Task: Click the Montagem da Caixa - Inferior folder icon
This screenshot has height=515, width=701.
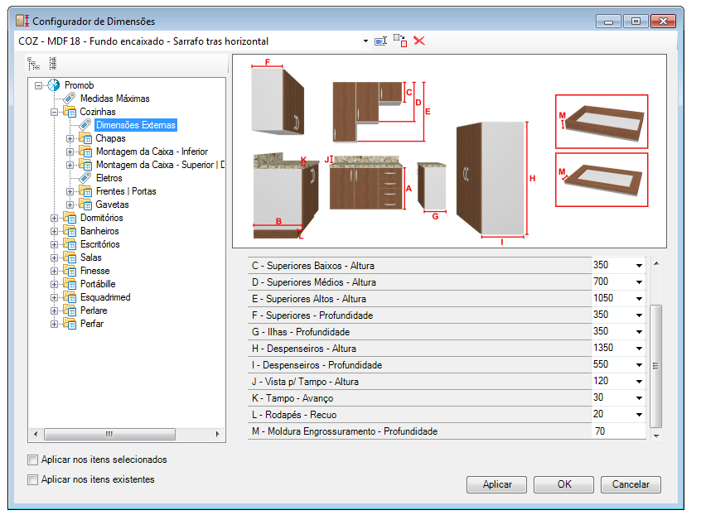Action: tap(85, 152)
